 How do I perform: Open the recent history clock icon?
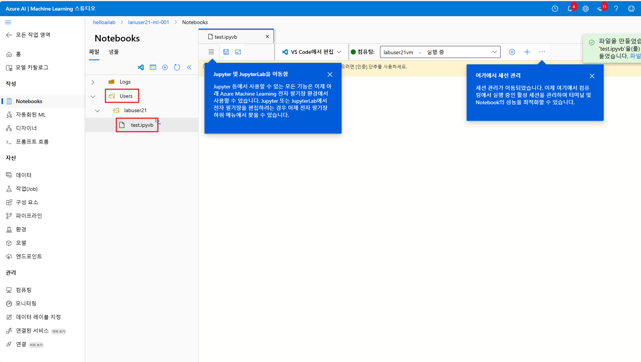[x=555, y=9]
